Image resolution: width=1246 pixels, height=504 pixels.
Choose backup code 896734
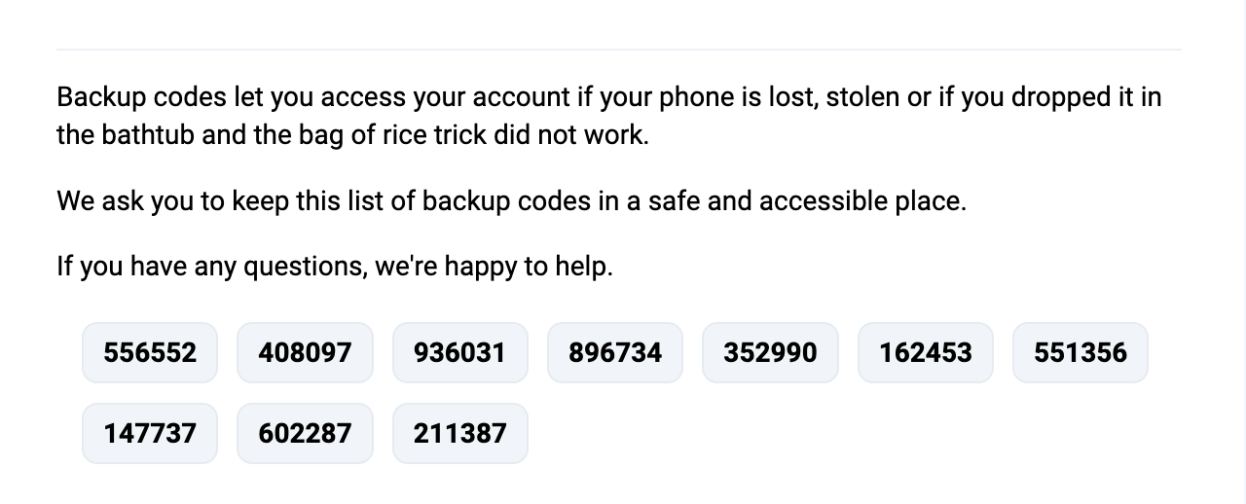(615, 352)
